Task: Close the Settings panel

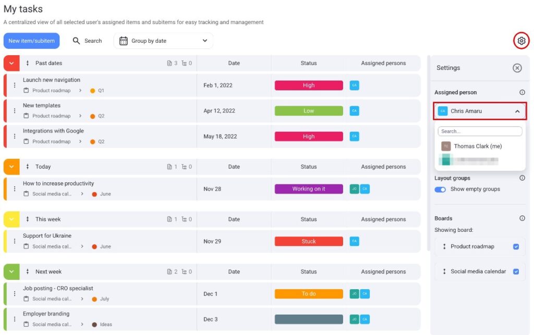Action: point(517,68)
